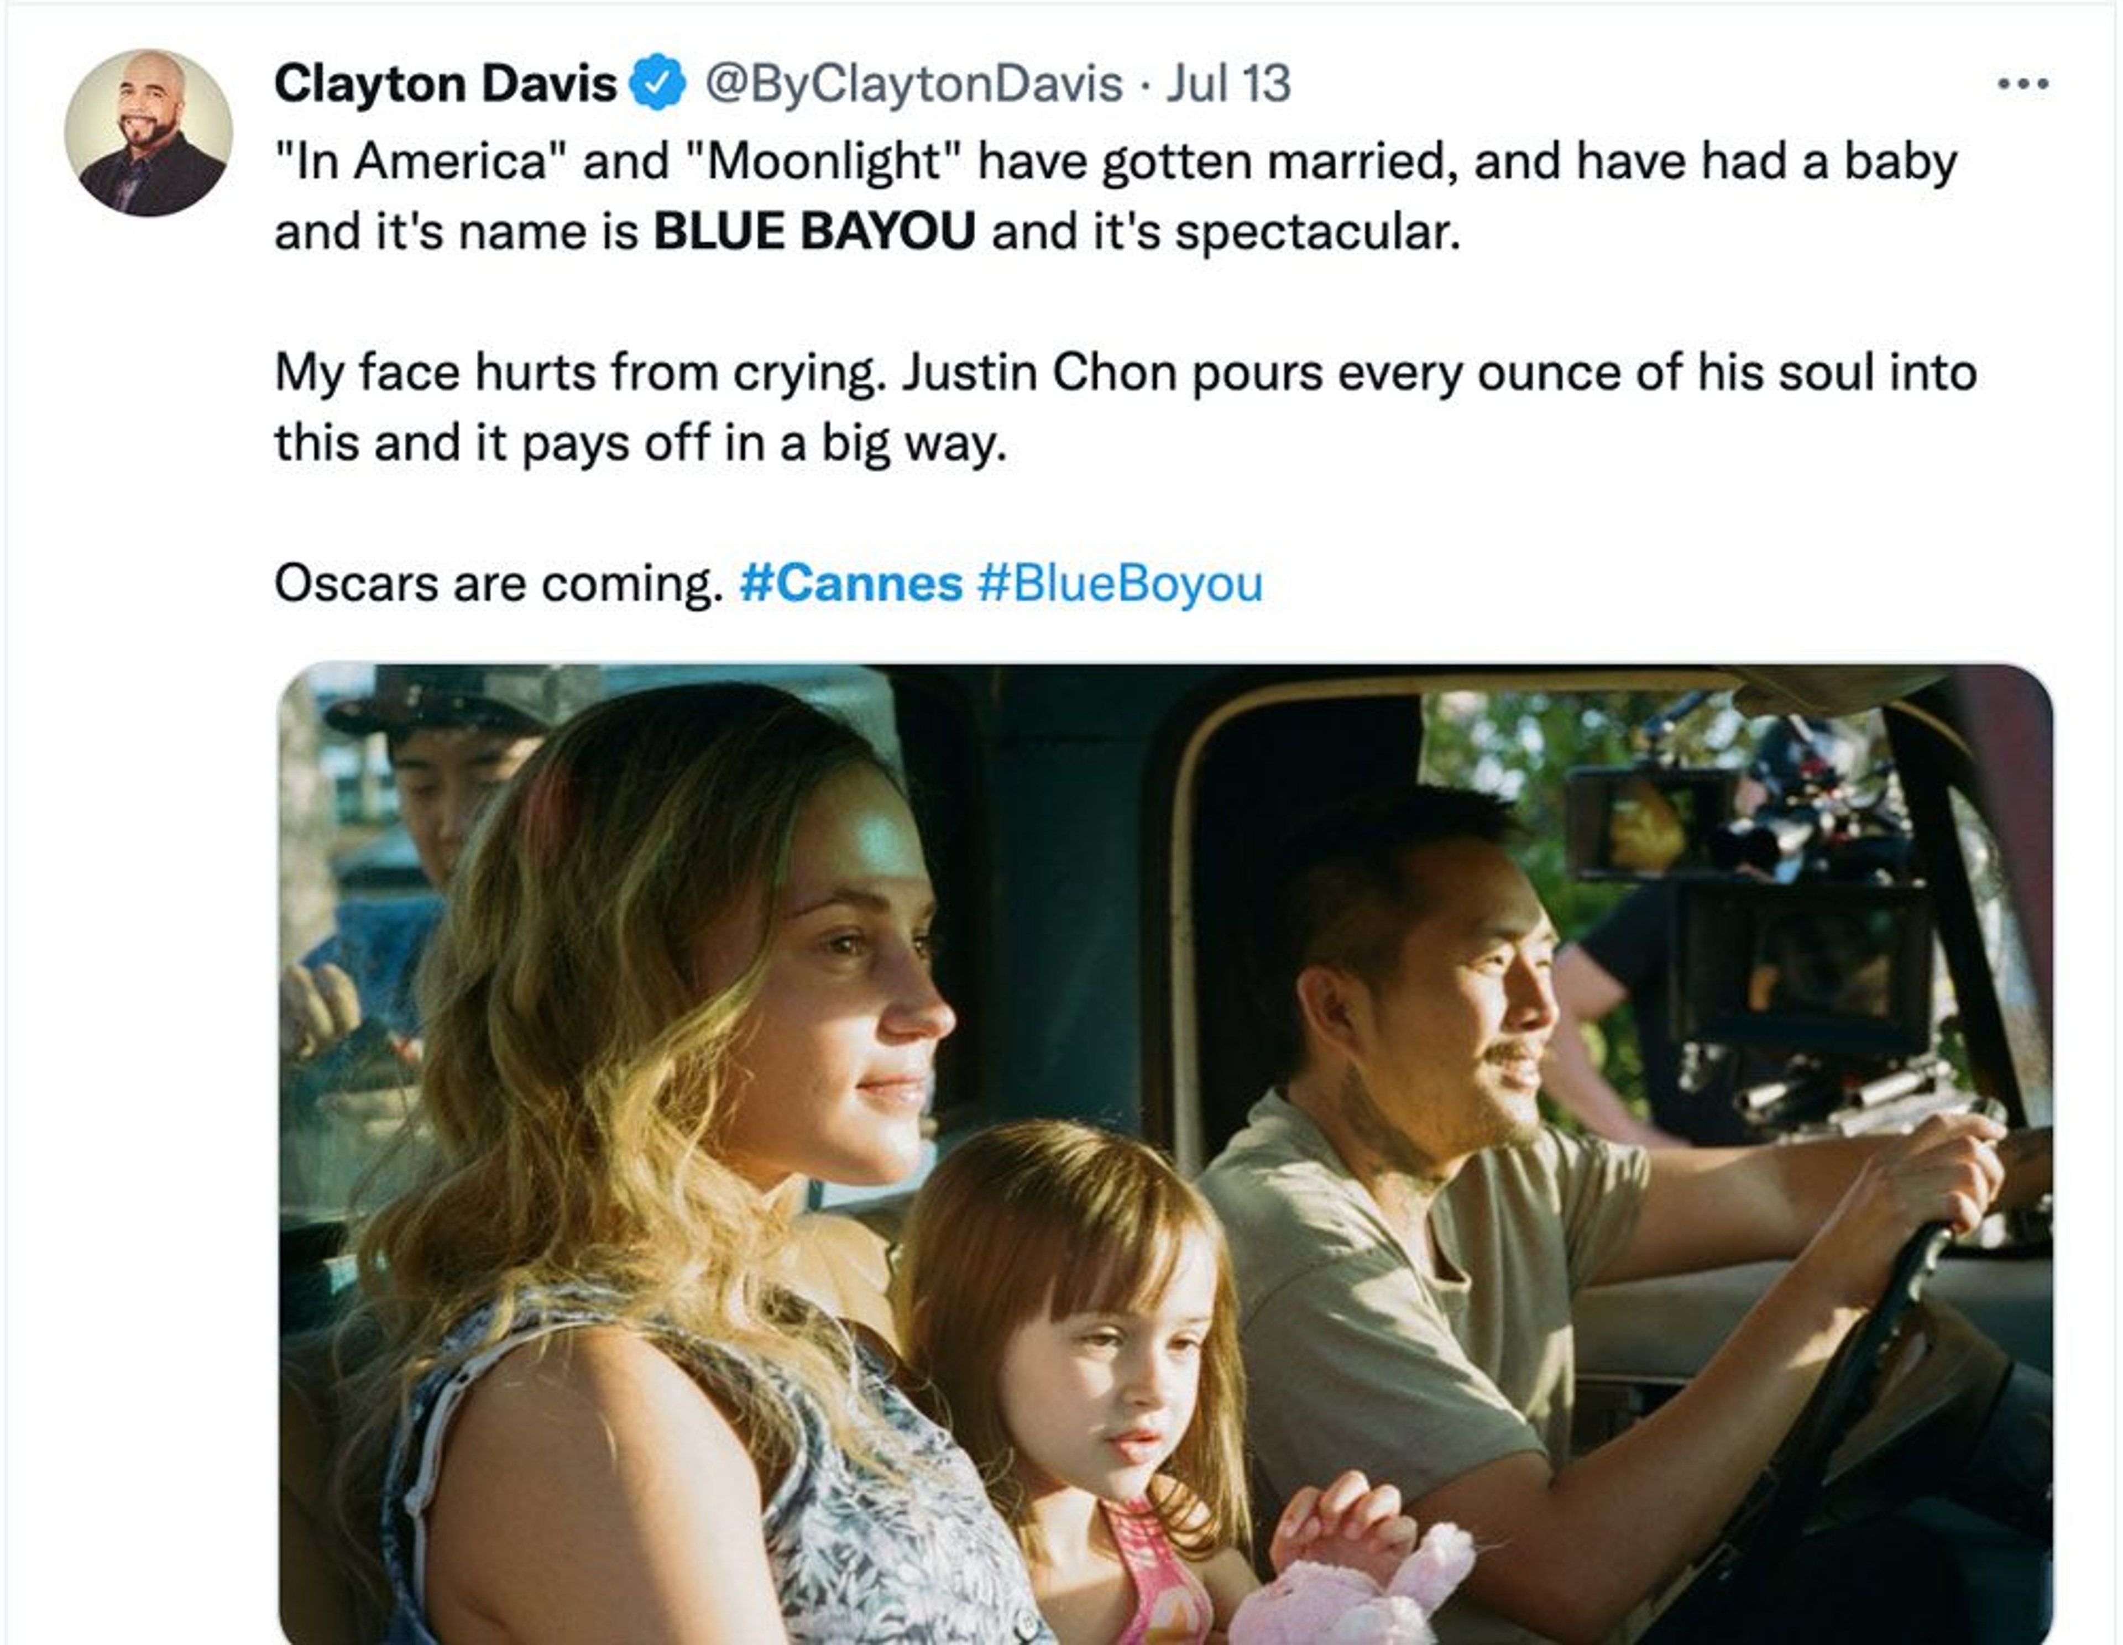
Task: Open Clayton Davis's profile avatar
Action: tap(149, 133)
